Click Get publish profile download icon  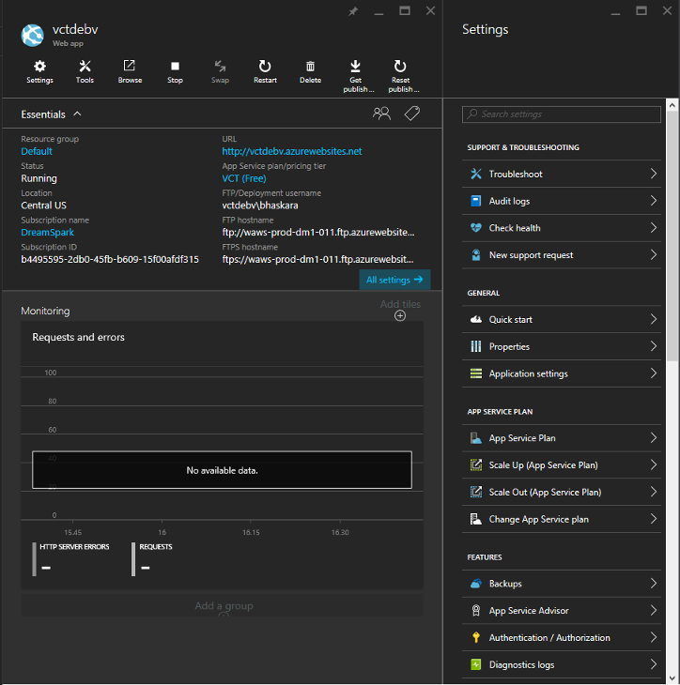tap(356, 66)
